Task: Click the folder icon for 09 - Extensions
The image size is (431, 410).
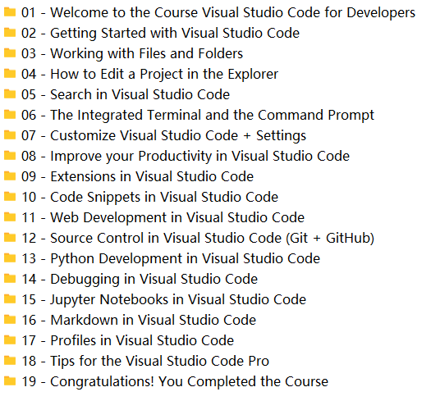Action: click(x=10, y=176)
